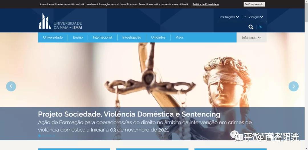Open the Universidade menu item
Viewport: 308px width, 150px height.
point(53,37)
